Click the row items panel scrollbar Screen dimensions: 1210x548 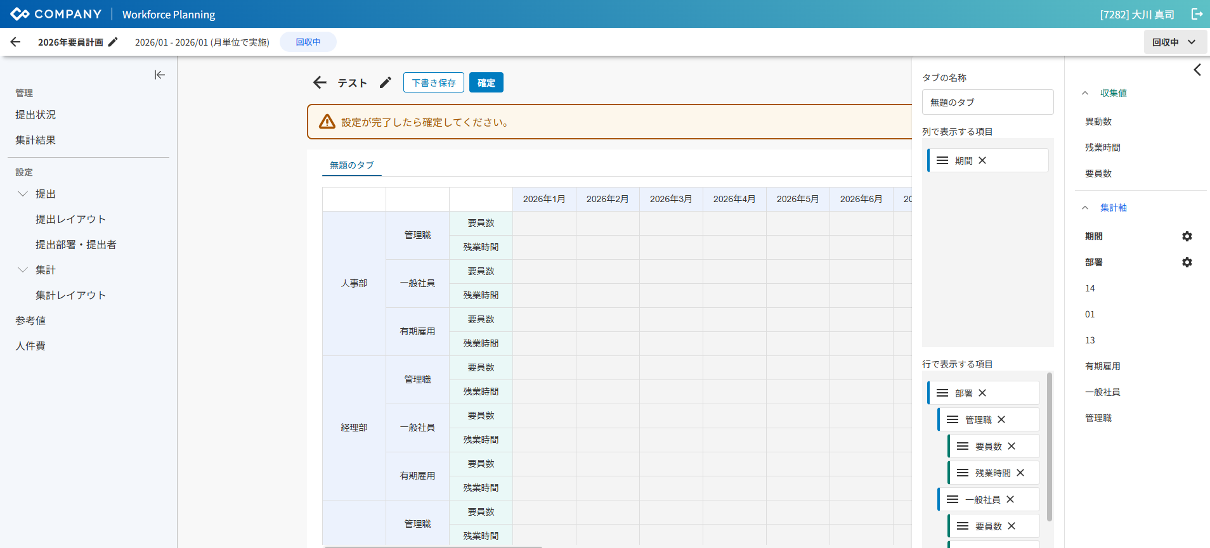(1050, 447)
